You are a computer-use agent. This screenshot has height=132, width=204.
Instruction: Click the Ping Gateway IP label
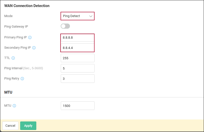pos(16,27)
